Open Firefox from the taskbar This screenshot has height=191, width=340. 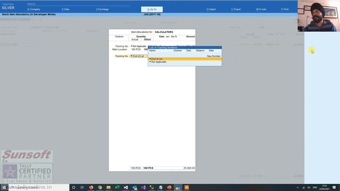tap(91, 187)
